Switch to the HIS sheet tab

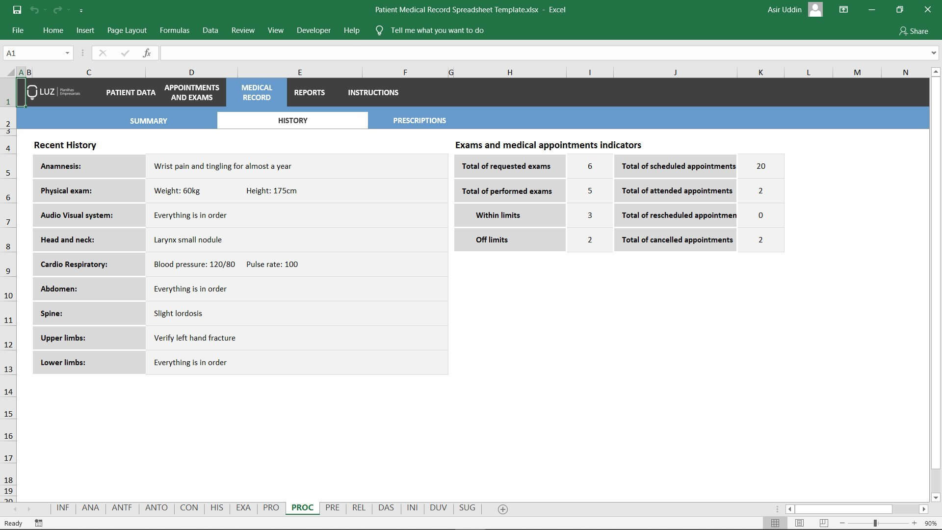216,508
